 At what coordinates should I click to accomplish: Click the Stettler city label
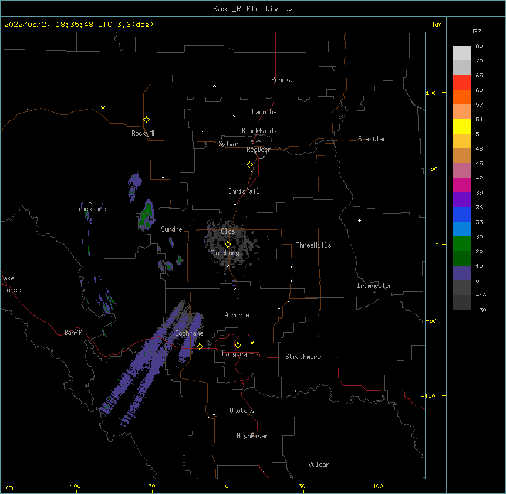[x=372, y=139]
